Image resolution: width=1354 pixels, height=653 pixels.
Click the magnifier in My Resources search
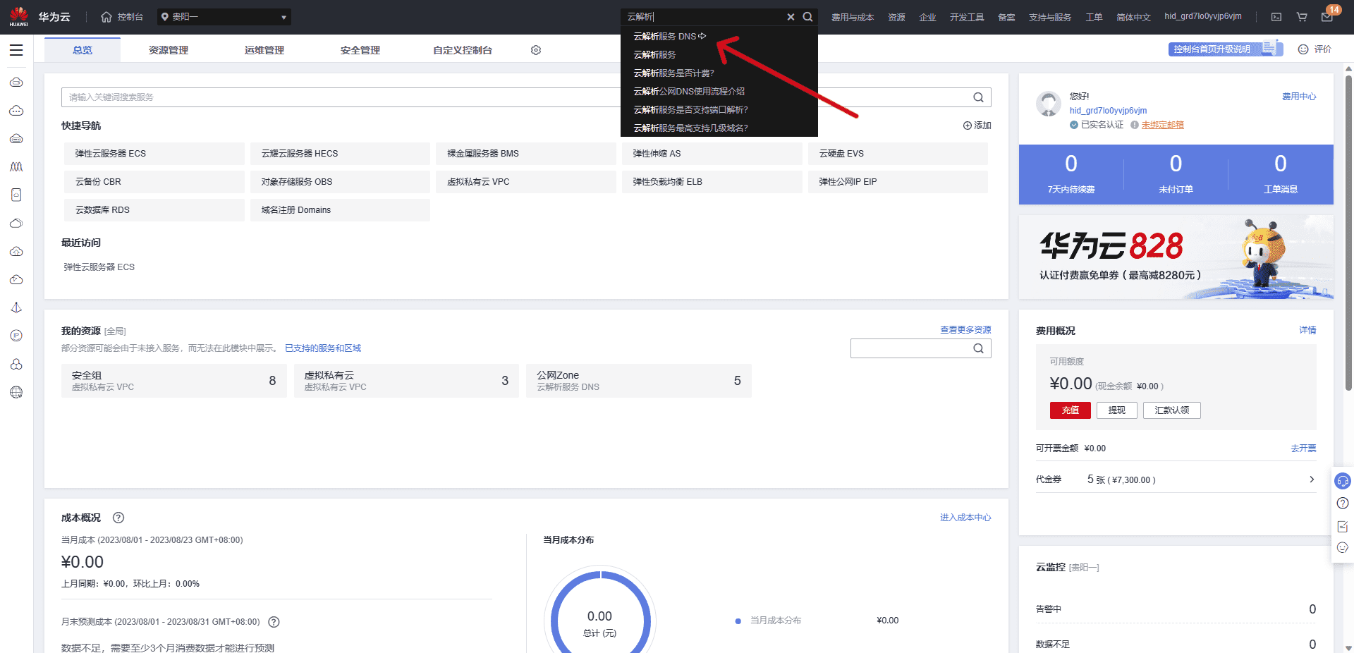point(978,348)
